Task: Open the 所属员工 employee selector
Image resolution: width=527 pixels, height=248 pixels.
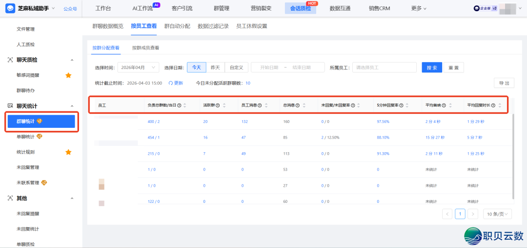Action: 385,68
